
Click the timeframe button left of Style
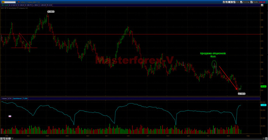[x=230, y=2]
